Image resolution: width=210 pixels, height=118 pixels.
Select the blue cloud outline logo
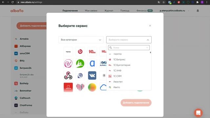pos(103,87)
